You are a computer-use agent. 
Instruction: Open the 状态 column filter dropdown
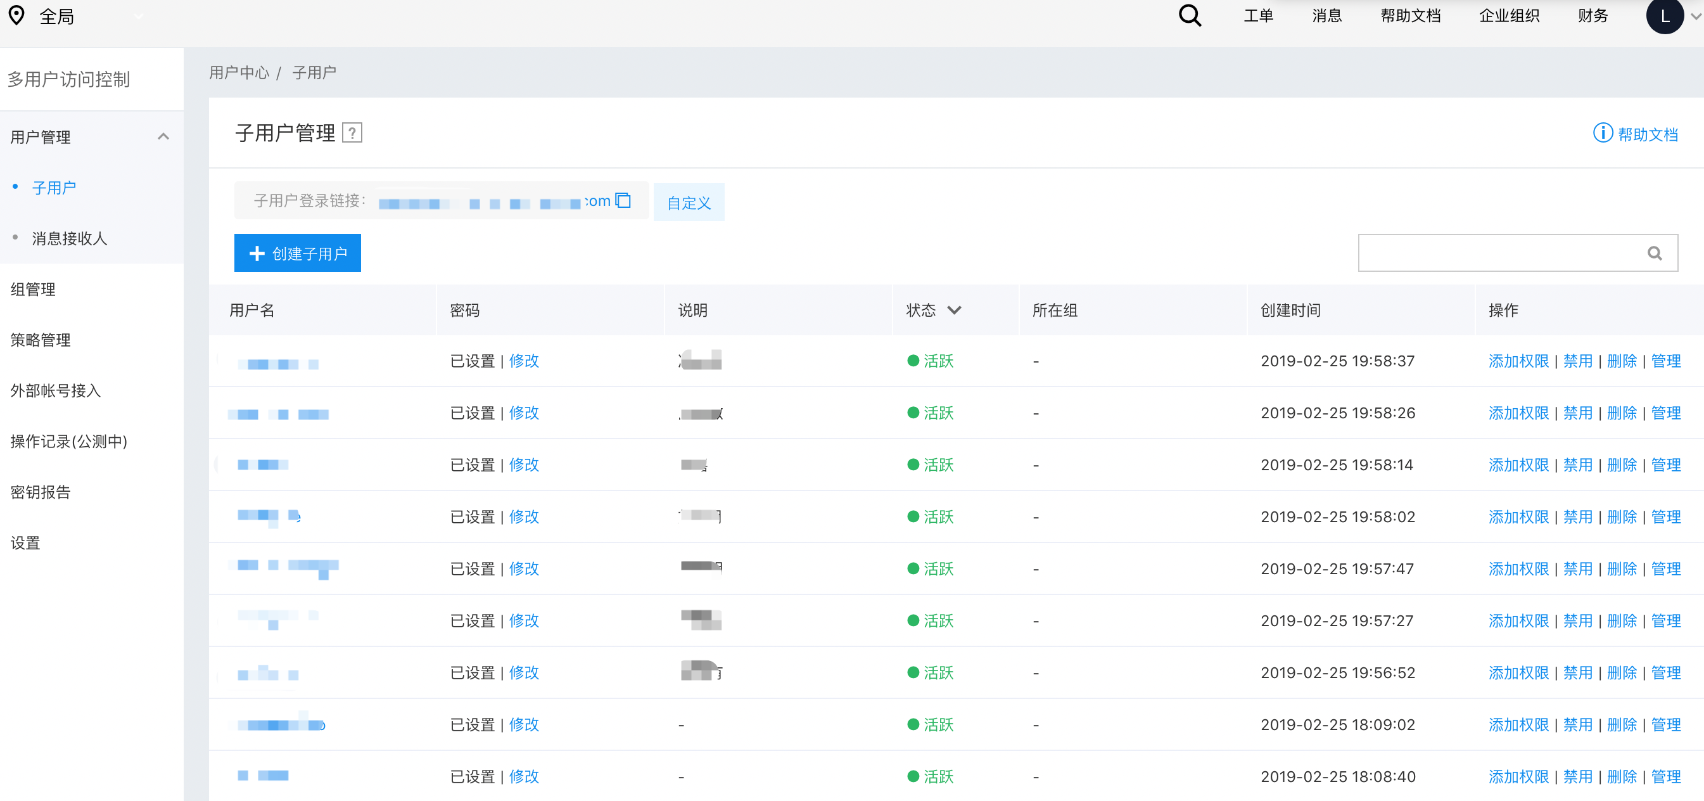point(954,310)
